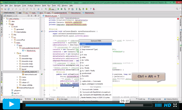
Task: Open the Project view dropdown
Action: click(10, 16)
